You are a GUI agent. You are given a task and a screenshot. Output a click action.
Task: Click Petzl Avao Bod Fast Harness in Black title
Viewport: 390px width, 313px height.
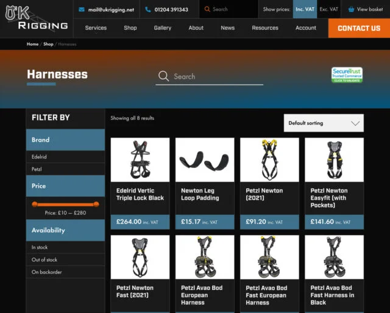pos(332,295)
